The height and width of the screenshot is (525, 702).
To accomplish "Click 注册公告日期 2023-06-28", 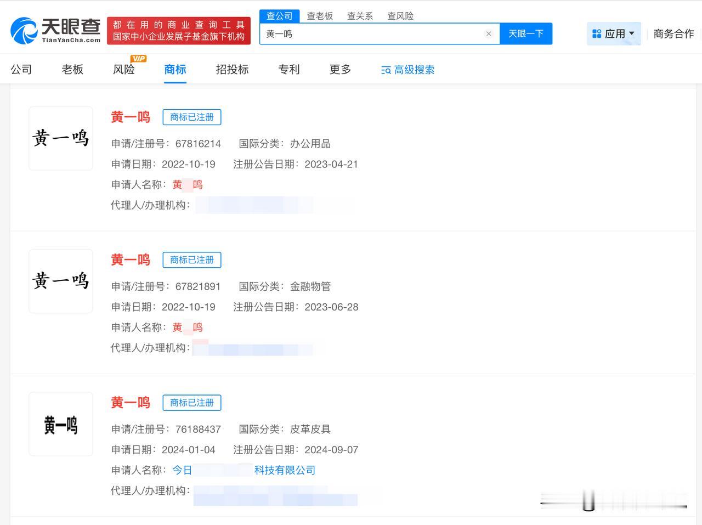I will click(331, 307).
